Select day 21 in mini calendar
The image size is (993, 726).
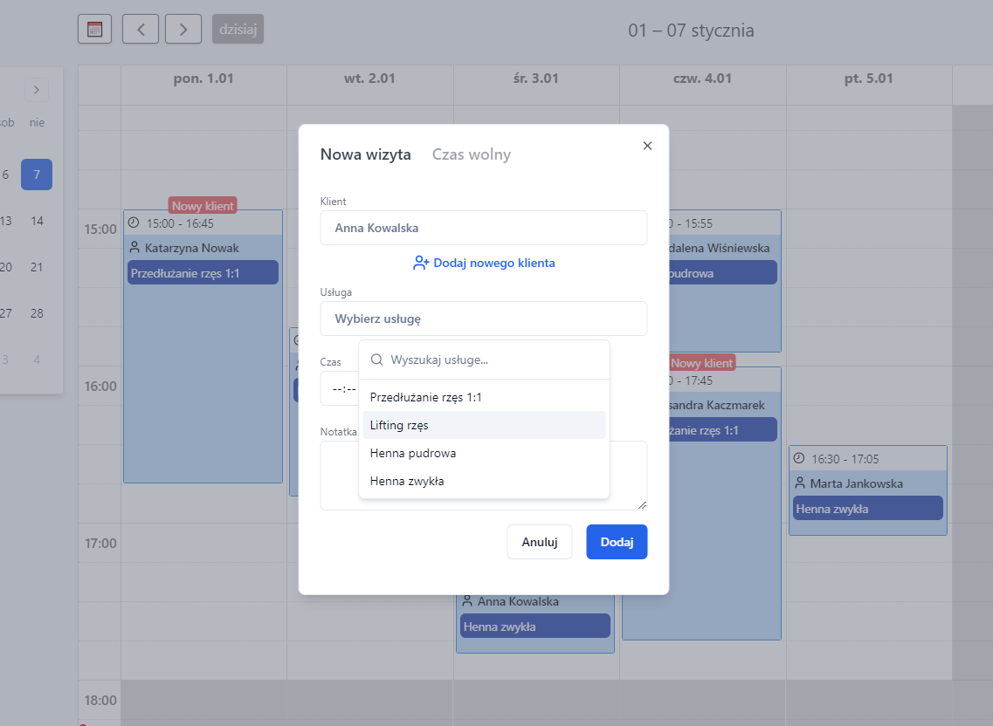pos(37,267)
